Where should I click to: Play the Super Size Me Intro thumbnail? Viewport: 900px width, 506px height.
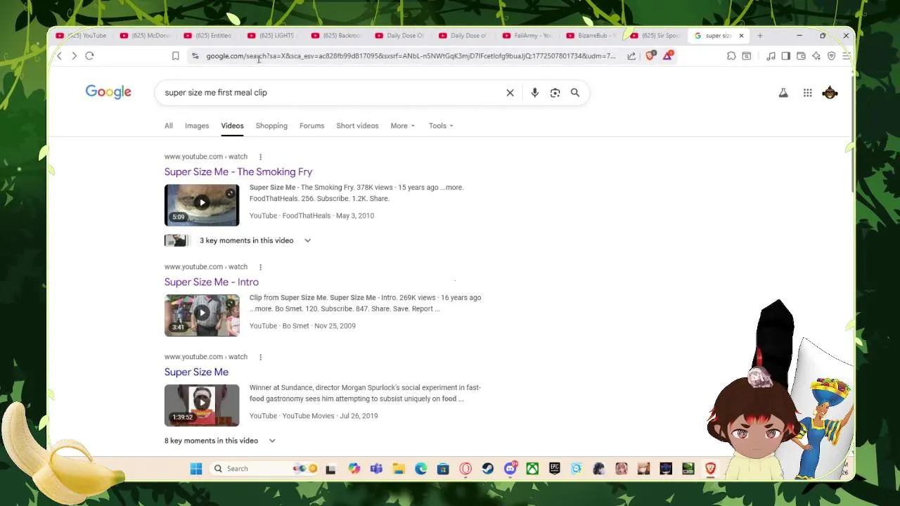coord(202,316)
